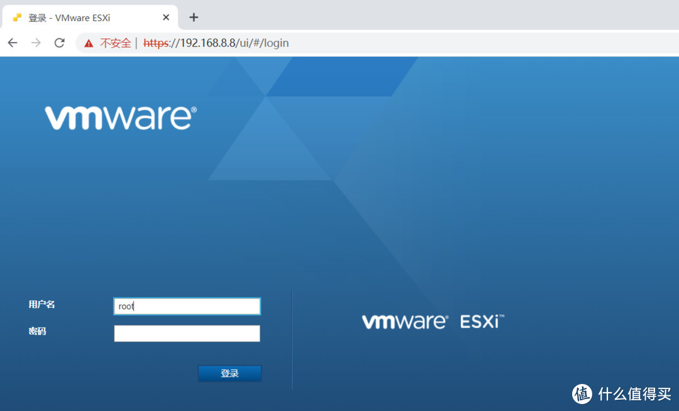Image resolution: width=679 pixels, height=411 pixels.
Task: Select the 登录 - VMware ESXi browser tab
Action: coord(90,18)
